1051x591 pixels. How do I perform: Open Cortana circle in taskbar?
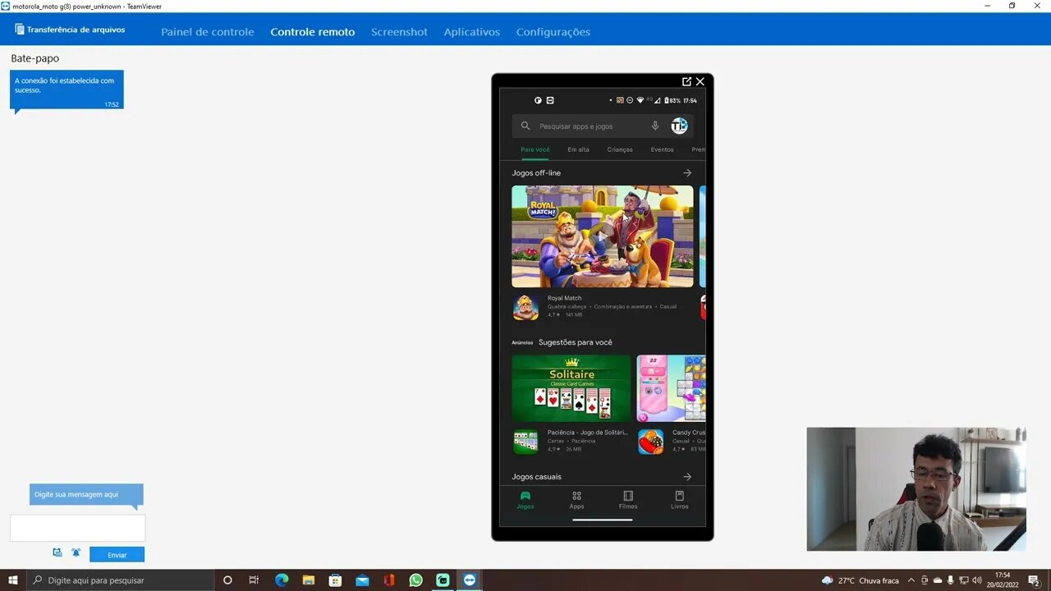pos(227,580)
